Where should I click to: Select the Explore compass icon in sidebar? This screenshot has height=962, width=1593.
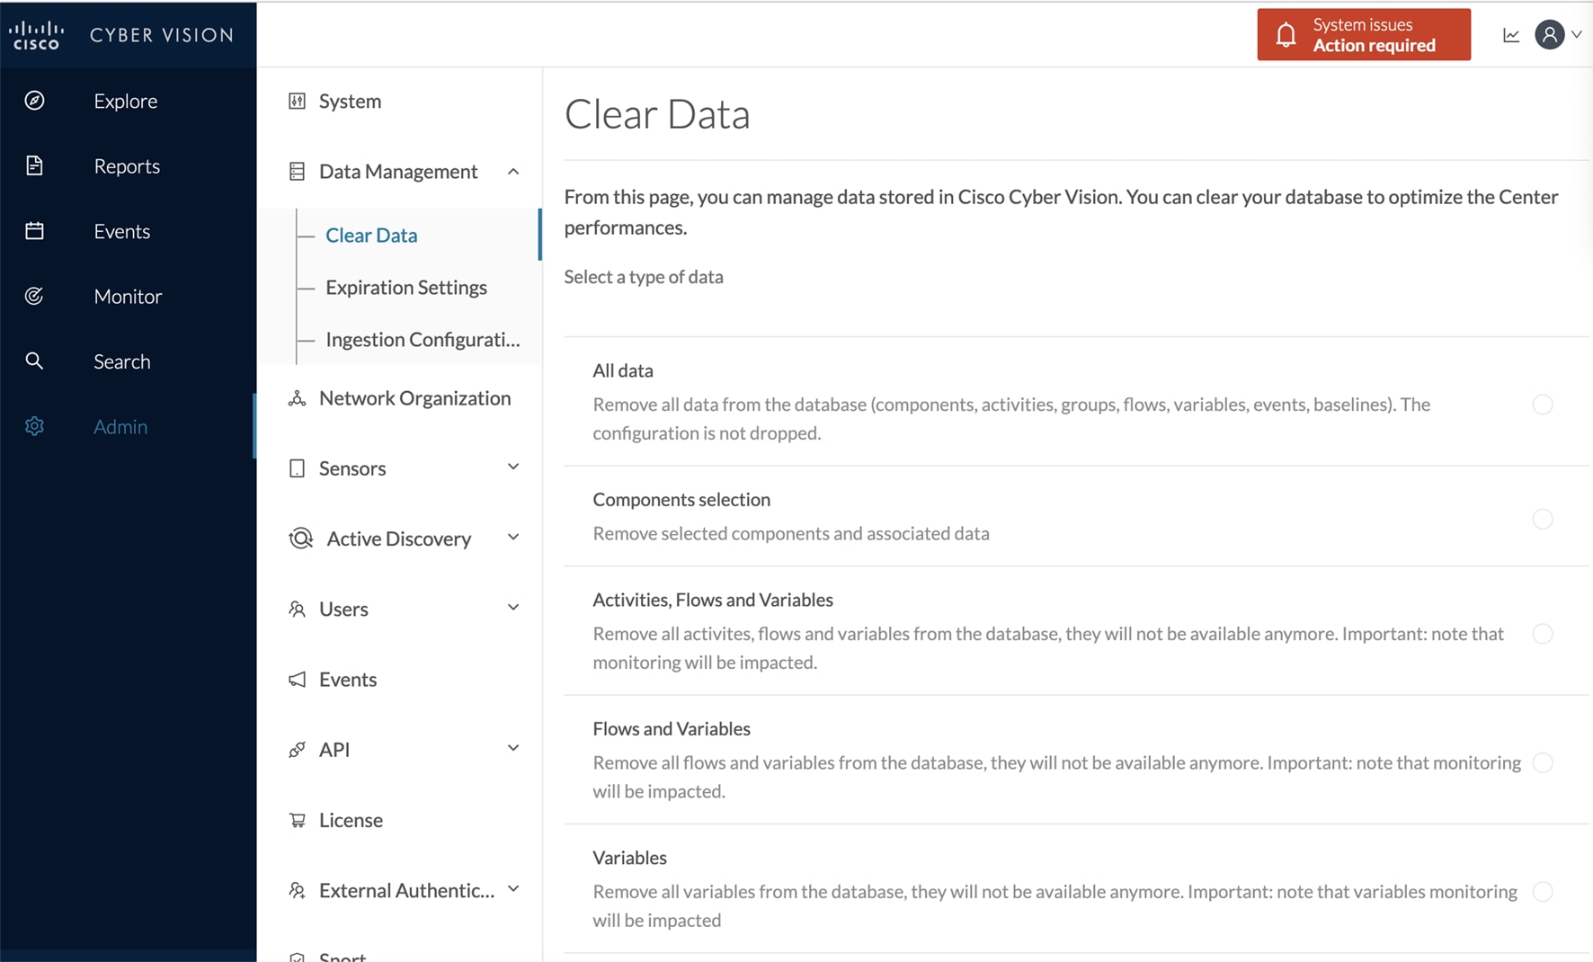(x=34, y=101)
